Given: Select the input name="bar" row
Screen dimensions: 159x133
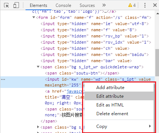Looking at the screenshot, I should click(86, 61).
